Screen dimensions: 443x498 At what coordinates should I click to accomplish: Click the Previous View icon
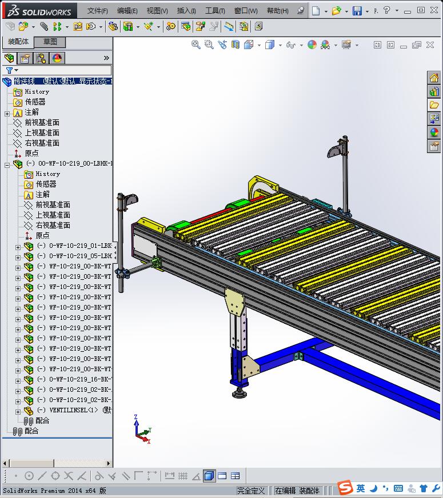click(x=222, y=45)
